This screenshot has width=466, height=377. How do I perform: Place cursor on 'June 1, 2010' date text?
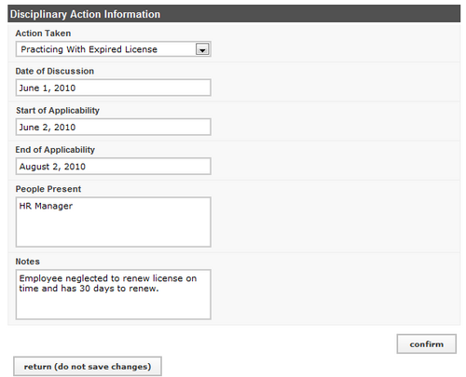click(x=48, y=88)
